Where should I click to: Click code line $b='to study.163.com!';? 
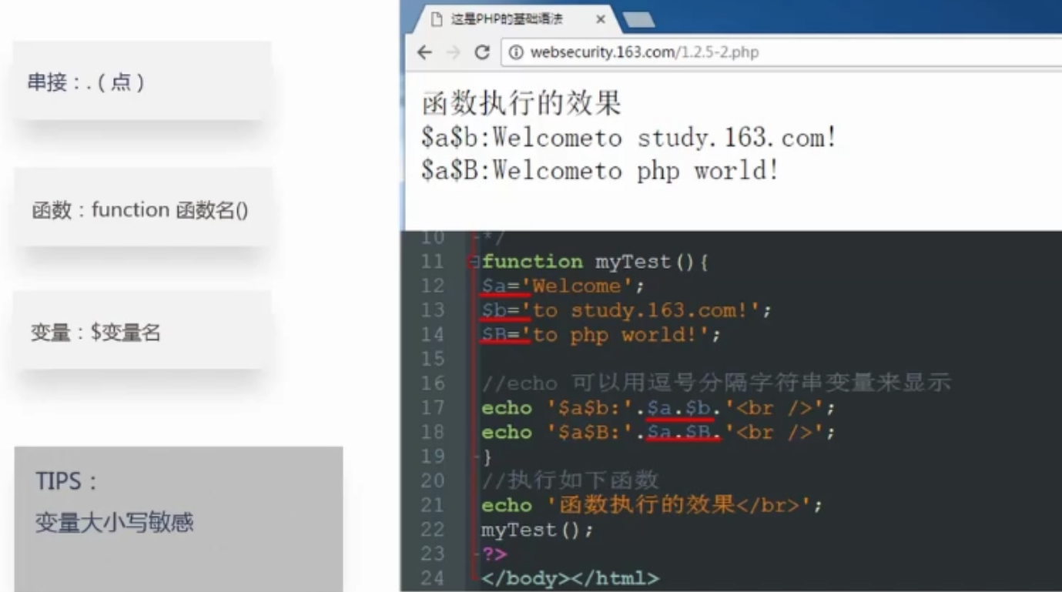(x=627, y=310)
